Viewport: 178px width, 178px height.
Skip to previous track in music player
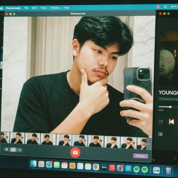(x=171, y=122)
